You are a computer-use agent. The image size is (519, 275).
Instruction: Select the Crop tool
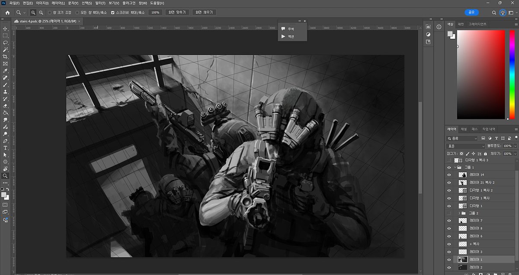point(5,56)
